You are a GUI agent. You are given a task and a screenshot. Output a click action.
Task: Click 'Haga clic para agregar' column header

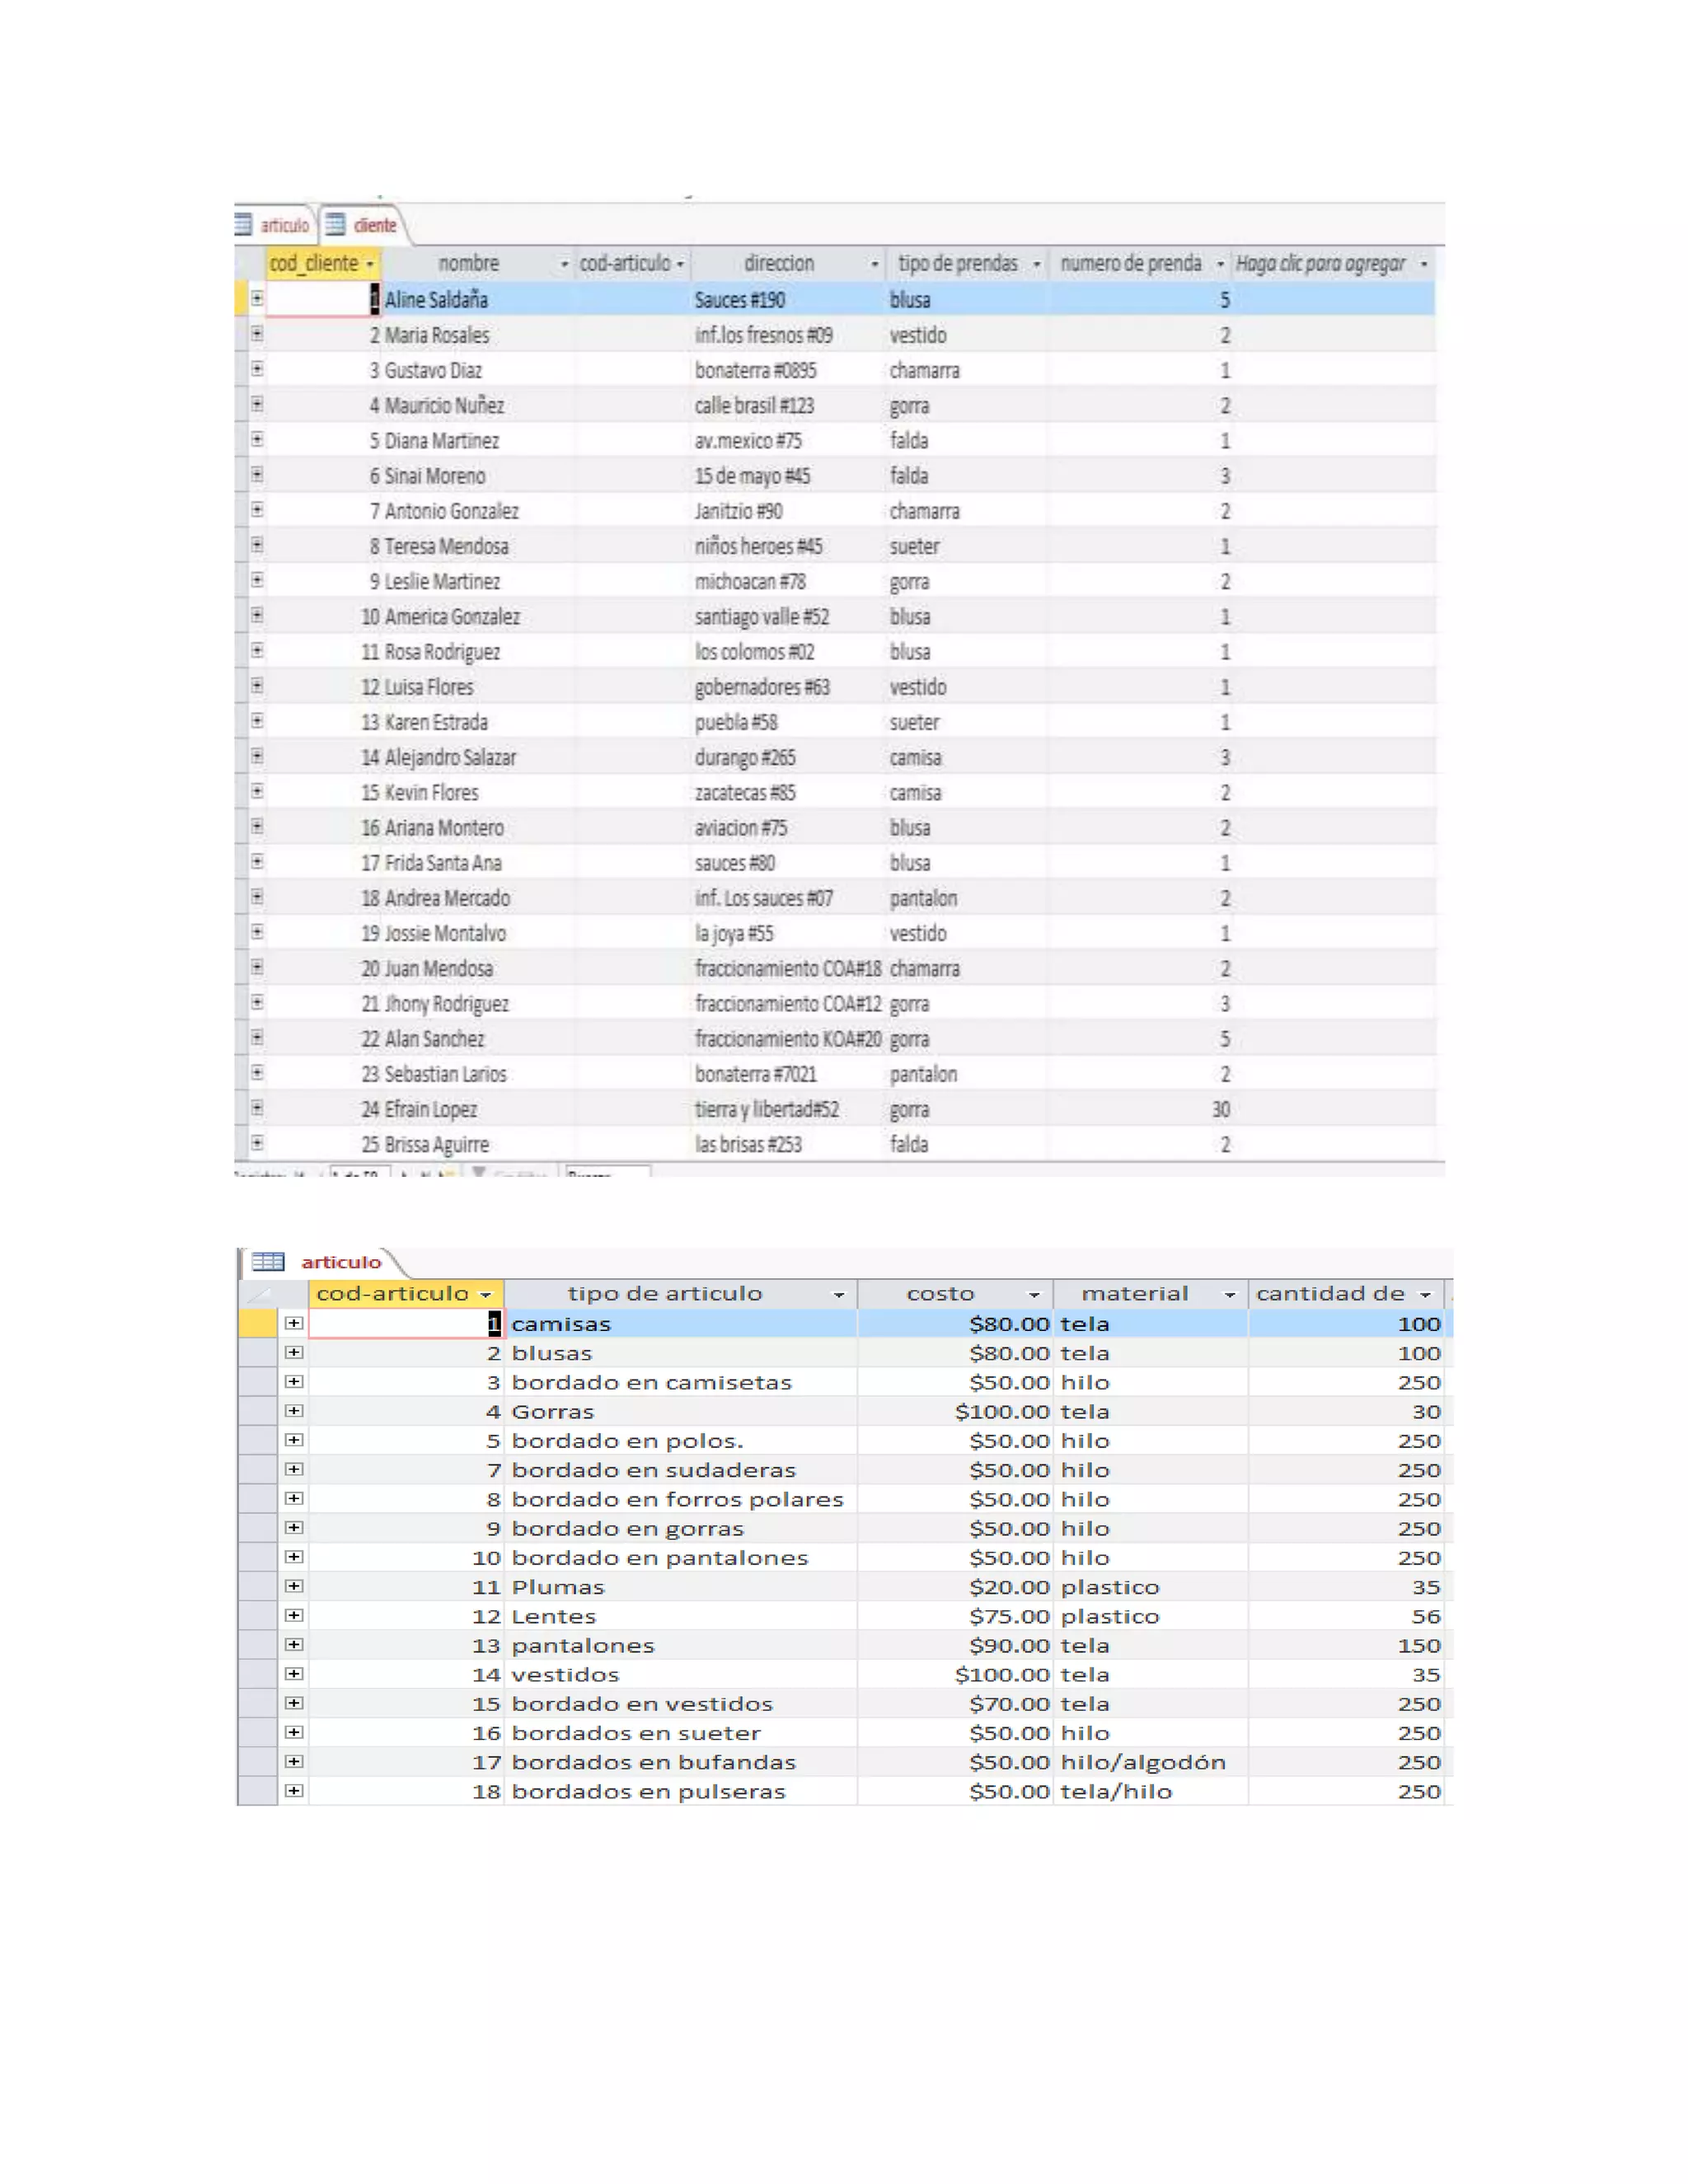click(x=1320, y=263)
